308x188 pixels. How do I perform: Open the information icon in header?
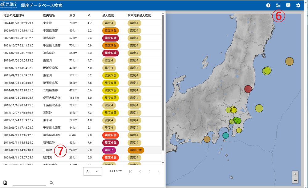click(268, 5)
